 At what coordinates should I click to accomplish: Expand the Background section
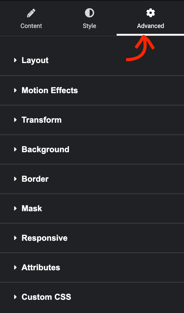16,149
